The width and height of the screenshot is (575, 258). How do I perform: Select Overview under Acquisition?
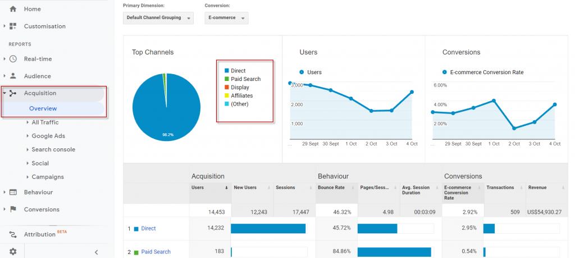pyautogui.click(x=43, y=108)
